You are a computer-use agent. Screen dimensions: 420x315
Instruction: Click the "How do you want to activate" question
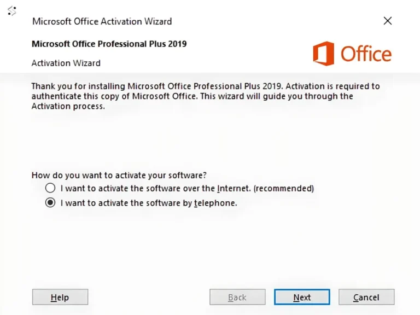119,176
